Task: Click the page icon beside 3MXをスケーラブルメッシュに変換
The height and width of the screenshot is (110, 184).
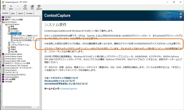Action: (3, 63)
